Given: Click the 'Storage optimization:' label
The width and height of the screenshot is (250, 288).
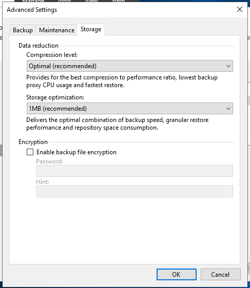Looking at the screenshot, I should [x=55, y=97].
